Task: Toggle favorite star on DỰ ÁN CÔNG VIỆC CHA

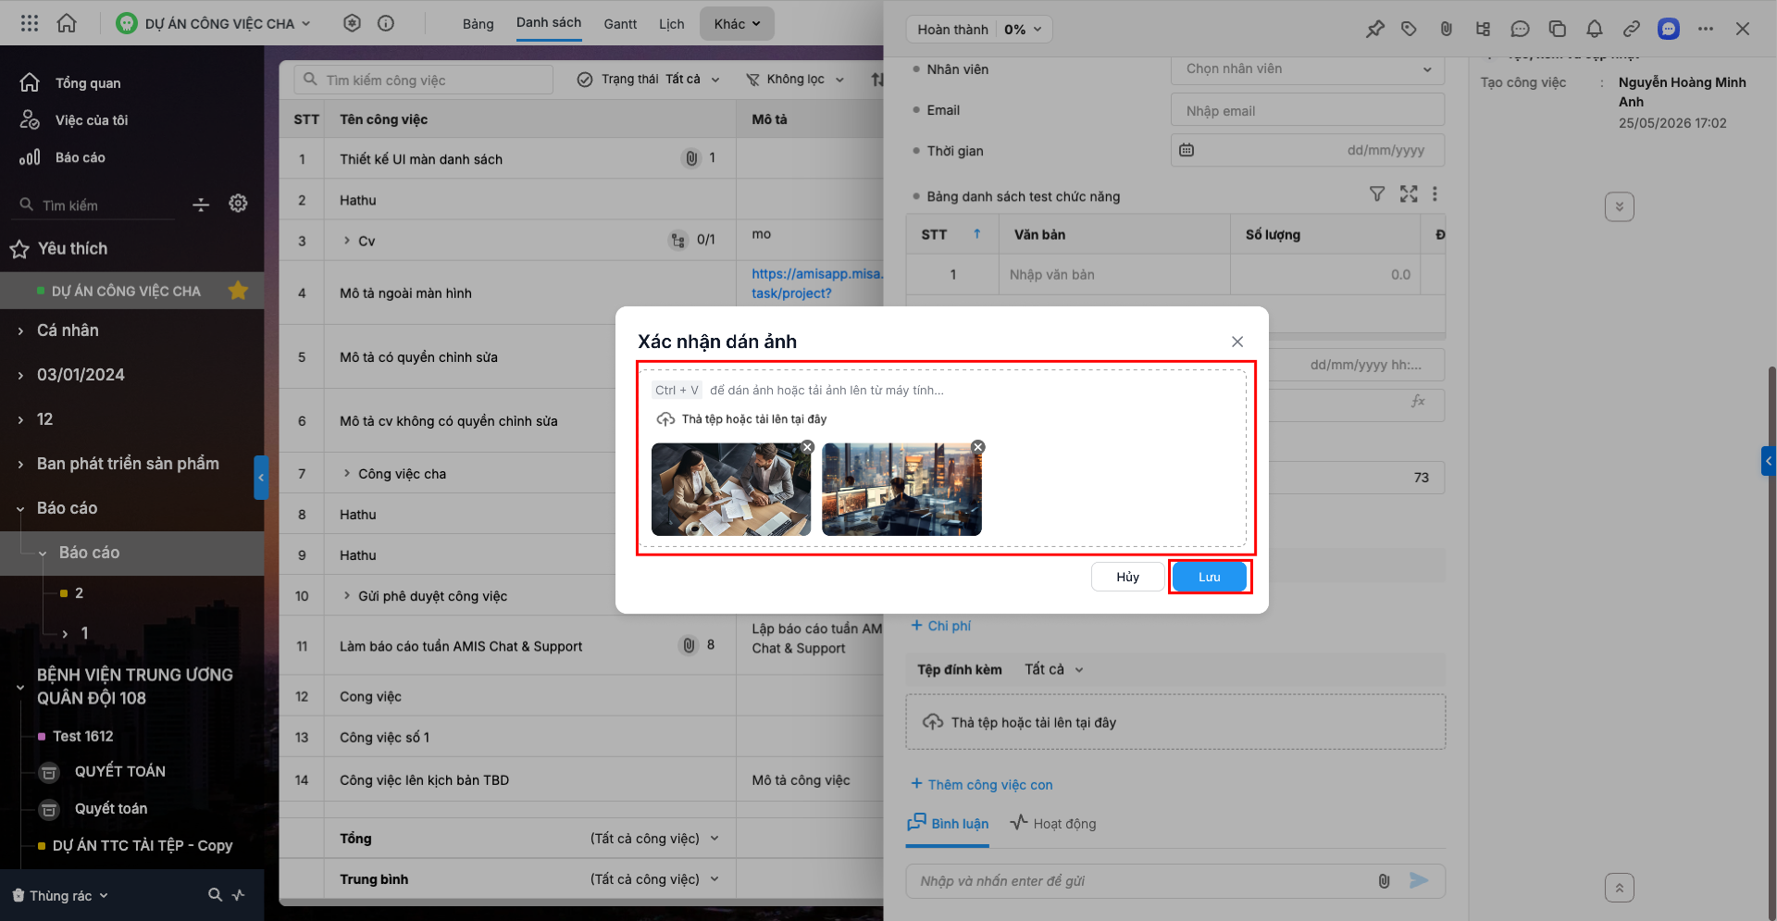Action: click(238, 291)
